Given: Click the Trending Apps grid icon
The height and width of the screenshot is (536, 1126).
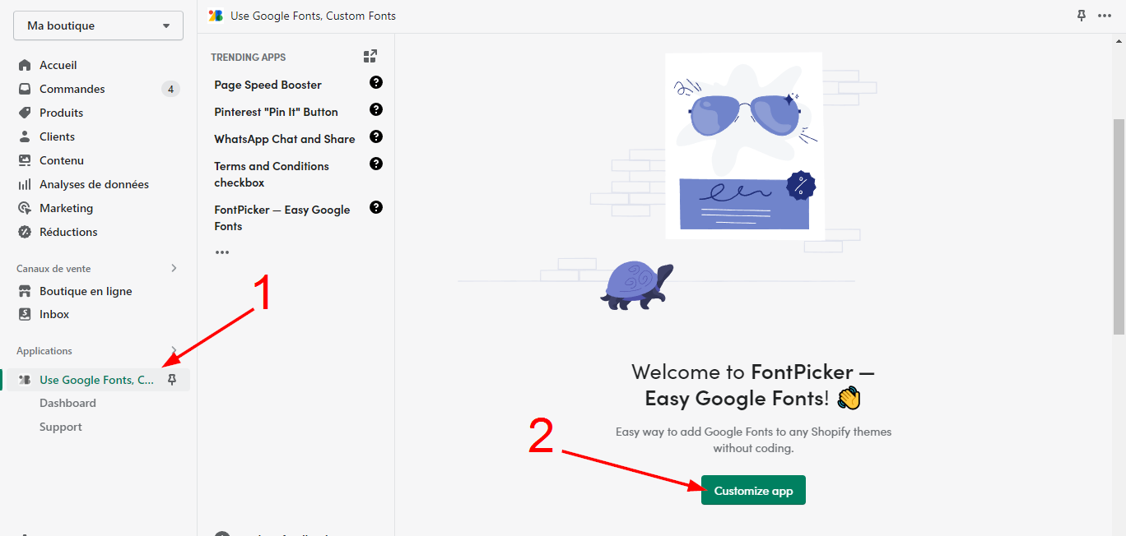Looking at the screenshot, I should coord(370,56).
